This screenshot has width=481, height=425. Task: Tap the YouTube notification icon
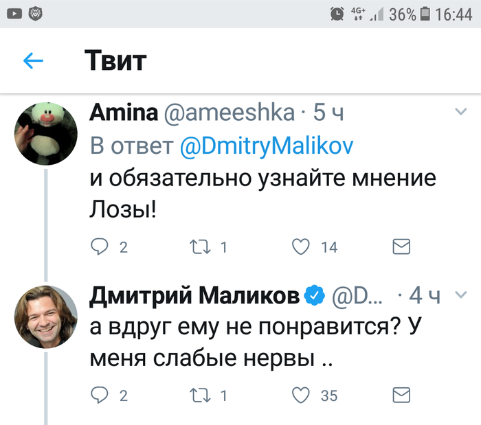pyautogui.click(x=13, y=13)
